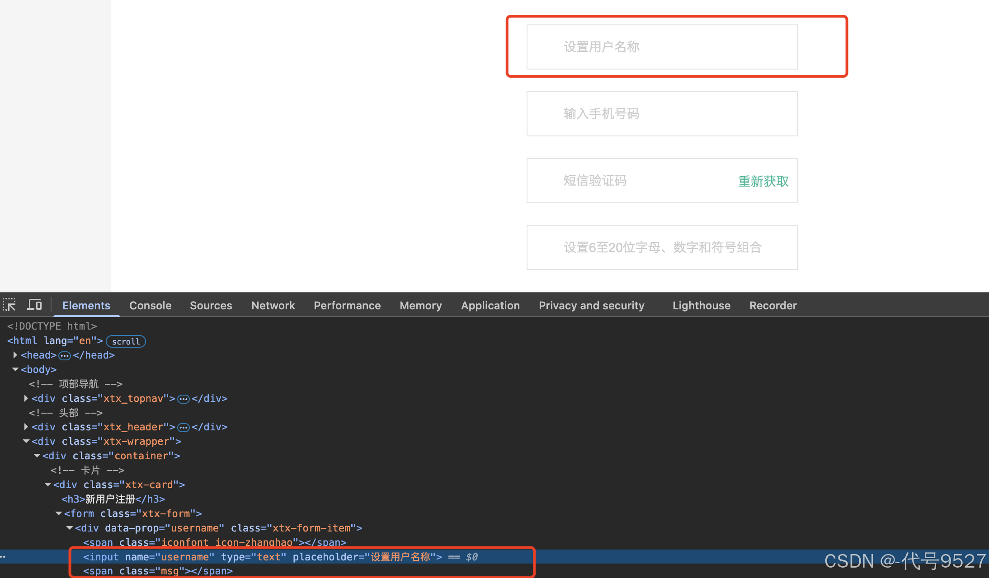Open the Network tab

pyautogui.click(x=273, y=306)
